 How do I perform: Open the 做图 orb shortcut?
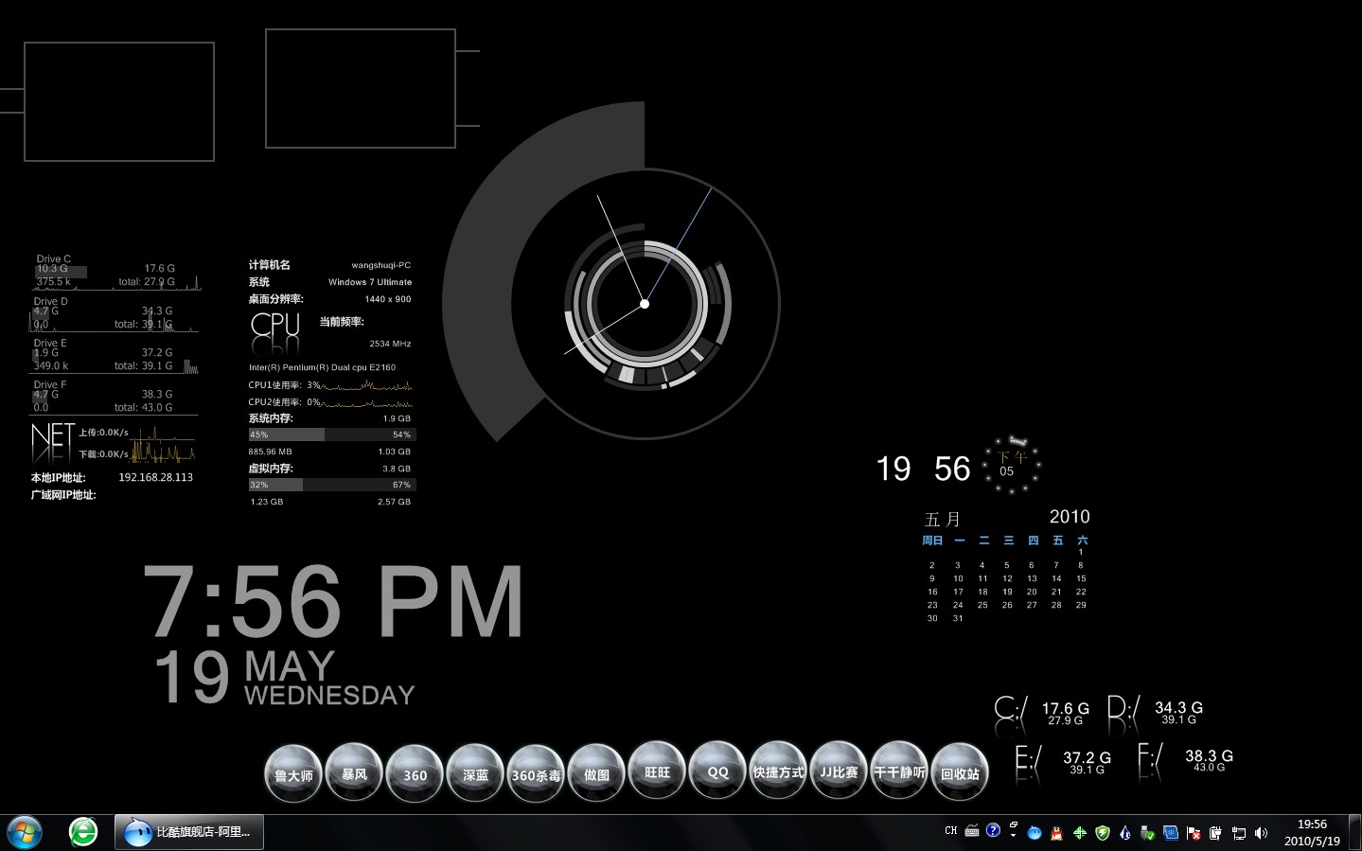coord(596,772)
